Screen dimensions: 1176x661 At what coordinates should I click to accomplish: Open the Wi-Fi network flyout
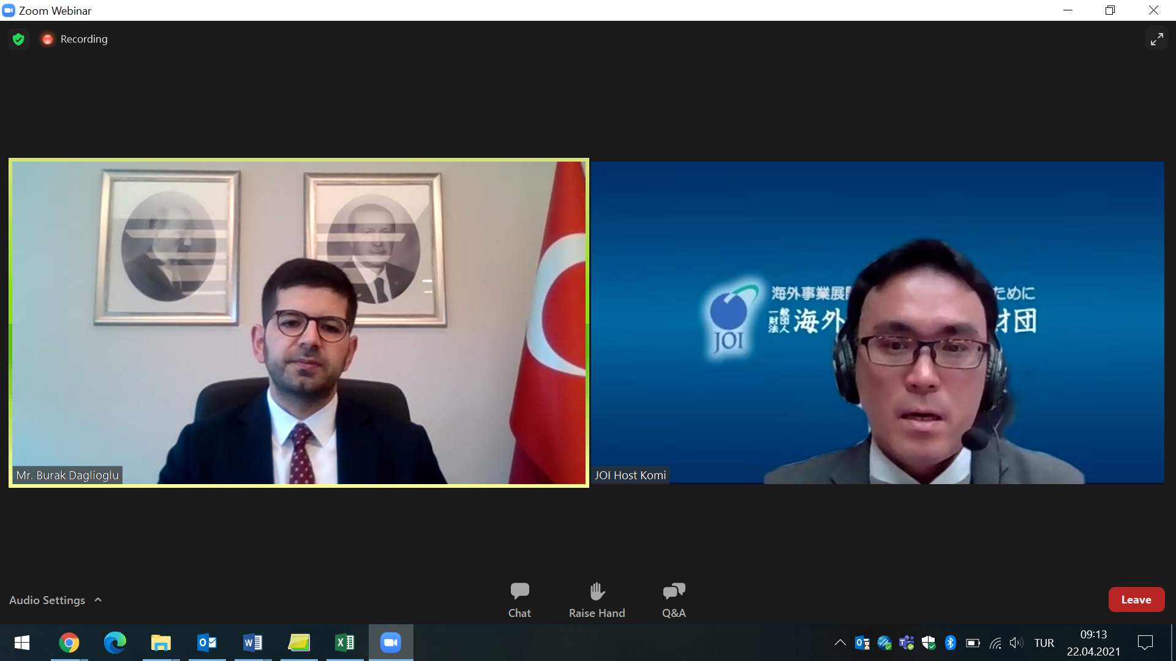click(995, 643)
